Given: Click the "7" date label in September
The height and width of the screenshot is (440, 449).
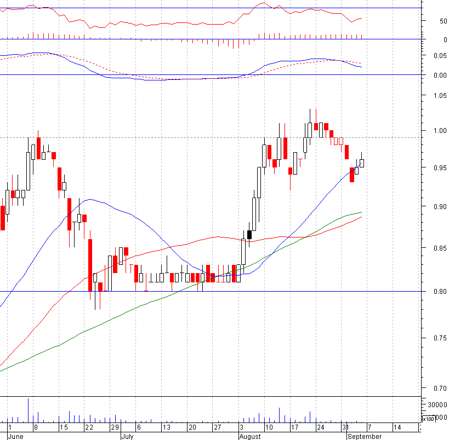Looking at the screenshot, I should pyautogui.click(x=370, y=427).
